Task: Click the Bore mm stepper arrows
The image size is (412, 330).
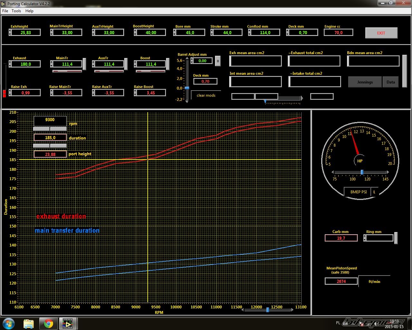Action: click(x=174, y=33)
